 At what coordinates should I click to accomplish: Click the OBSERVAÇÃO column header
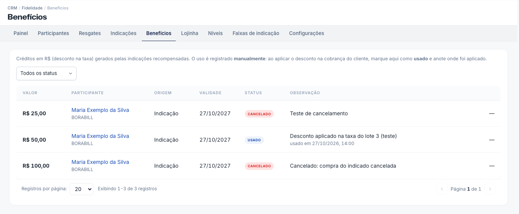pyautogui.click(x=305, y=93)
